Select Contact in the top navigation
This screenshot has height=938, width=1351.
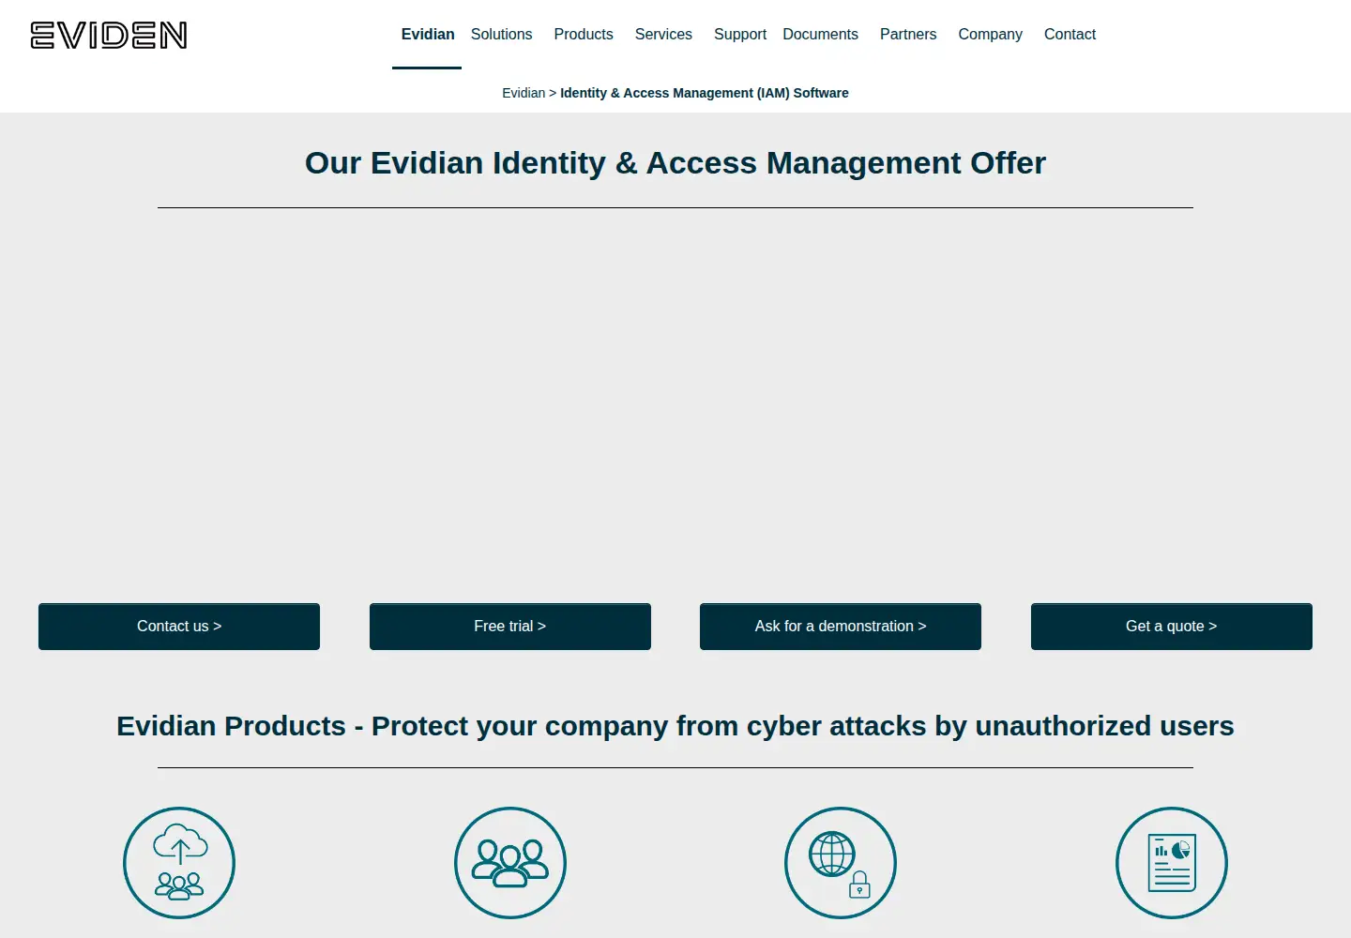click(1070, 35)
